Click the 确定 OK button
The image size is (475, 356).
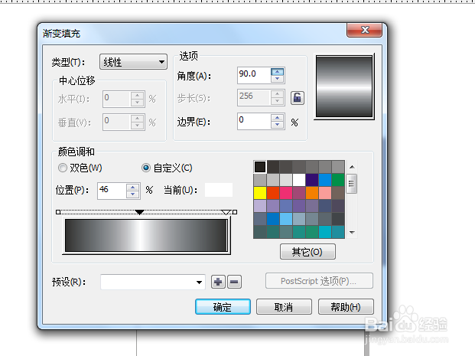point(223,306)
